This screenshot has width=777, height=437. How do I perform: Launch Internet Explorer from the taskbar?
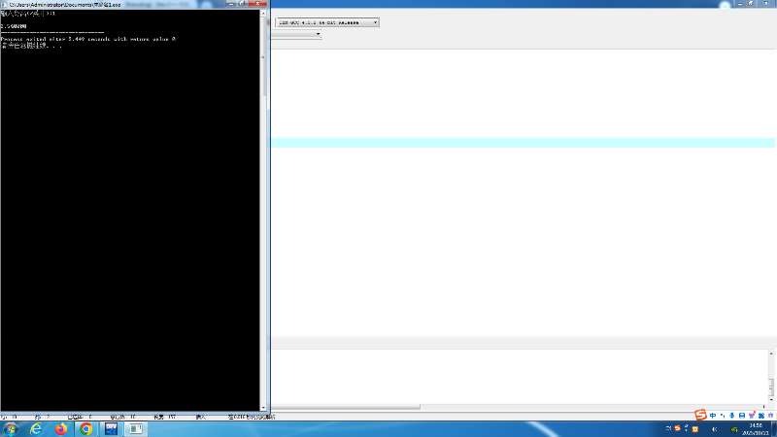(36, 429)
